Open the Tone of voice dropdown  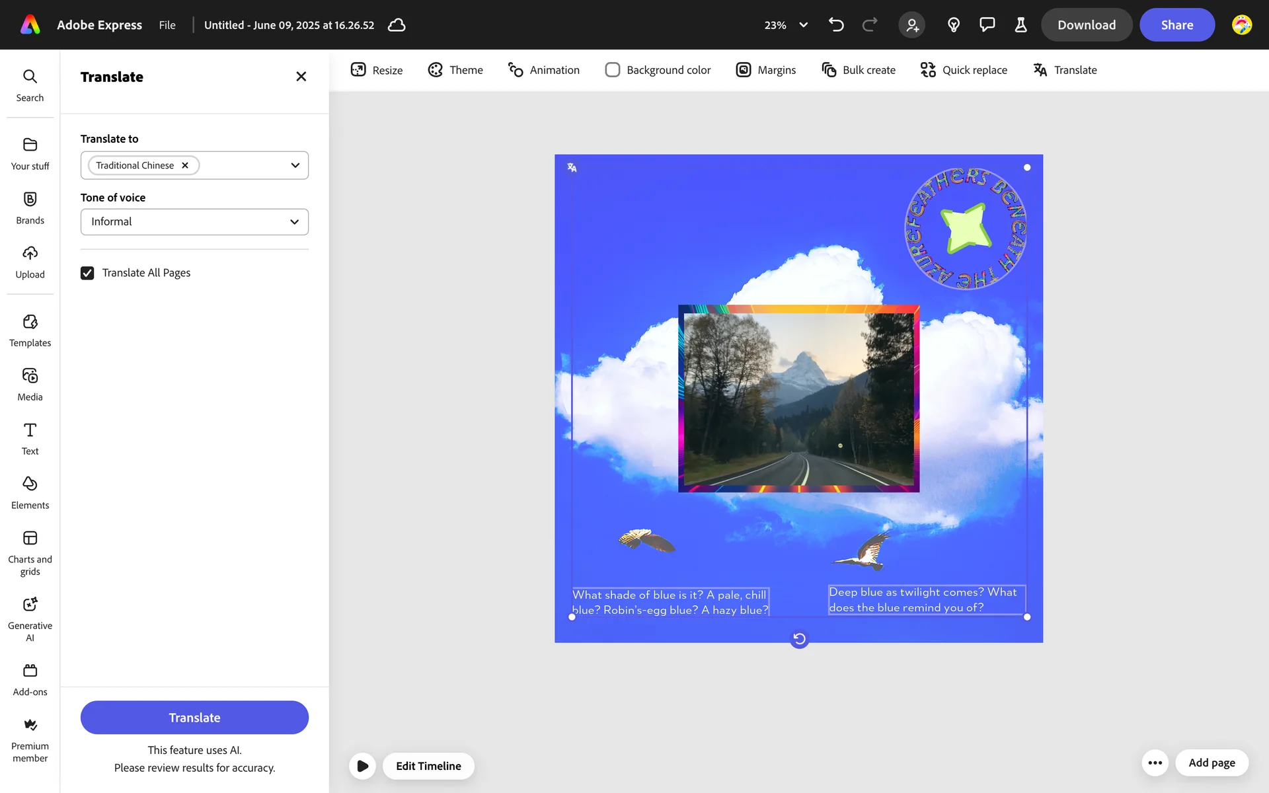(x=194, y=222)
